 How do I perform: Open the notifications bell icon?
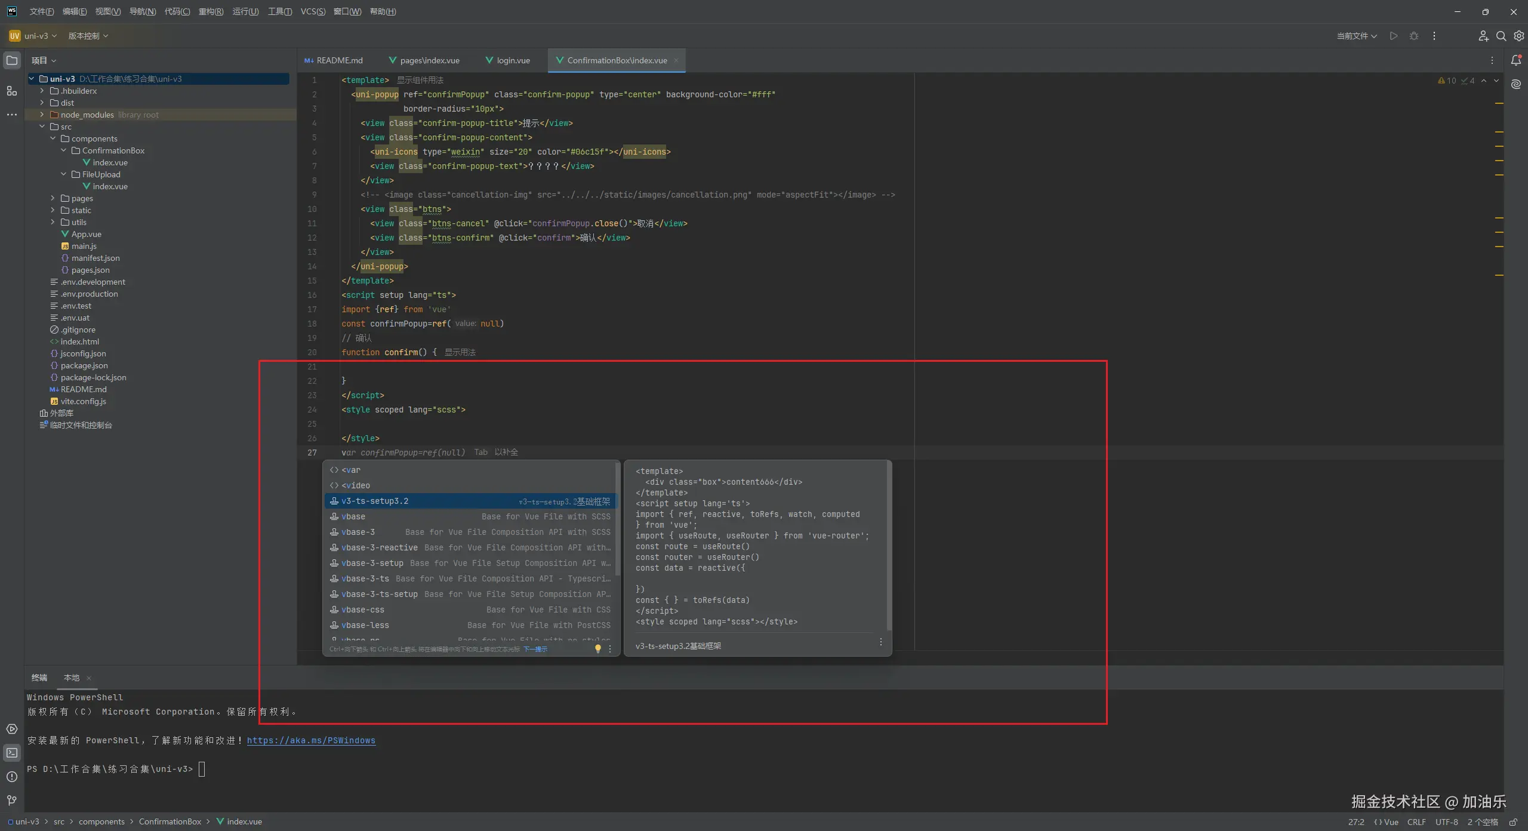[1515, 60]
